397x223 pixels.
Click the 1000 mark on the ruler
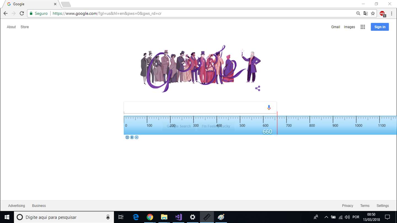click(359, 126)
